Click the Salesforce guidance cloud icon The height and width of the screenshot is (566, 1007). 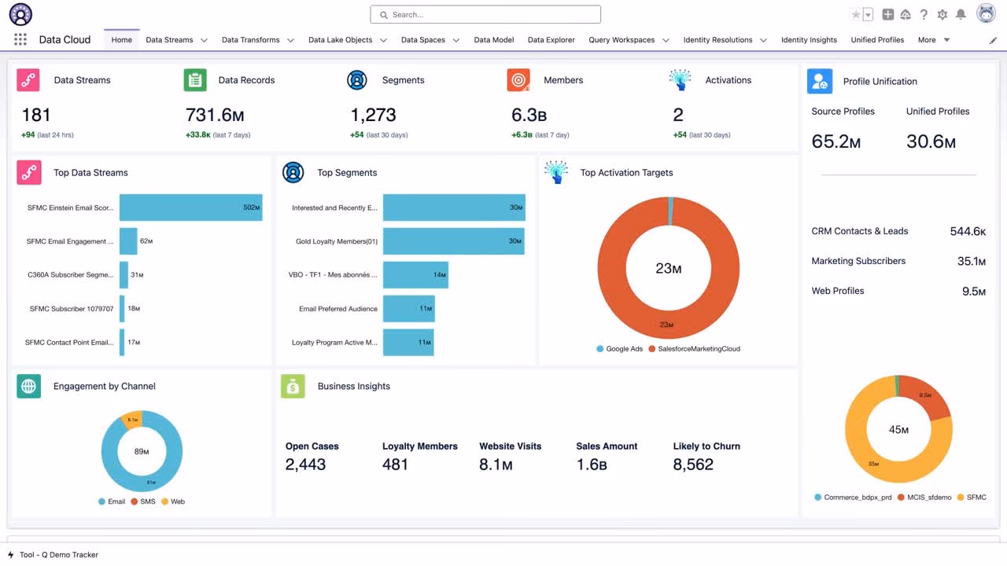[906, 14]
